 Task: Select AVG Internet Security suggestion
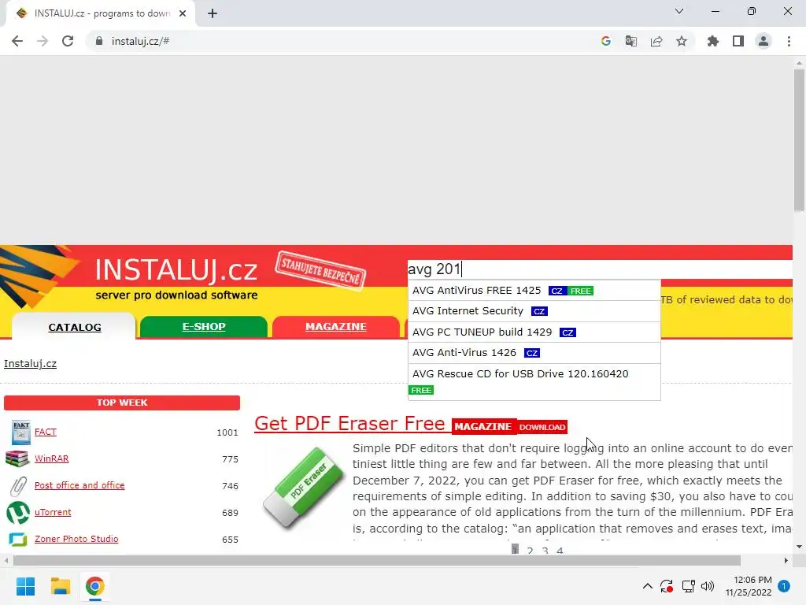(534, 311)
